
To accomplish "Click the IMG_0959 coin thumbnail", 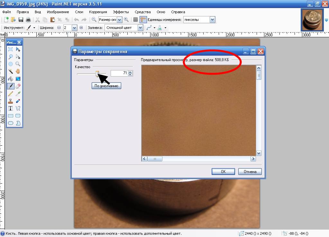I will pos(312,20).
